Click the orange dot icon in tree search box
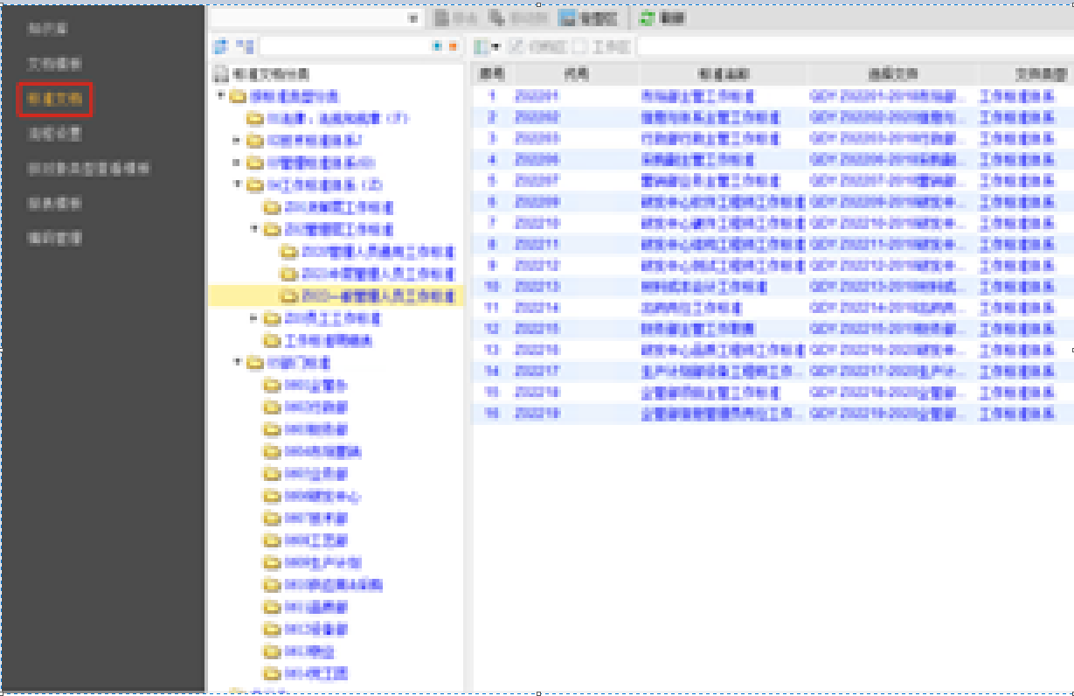Viewport: 1074px width, 696px height. 452,46
